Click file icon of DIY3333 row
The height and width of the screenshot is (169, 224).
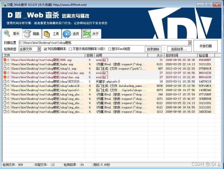point(5,81)
